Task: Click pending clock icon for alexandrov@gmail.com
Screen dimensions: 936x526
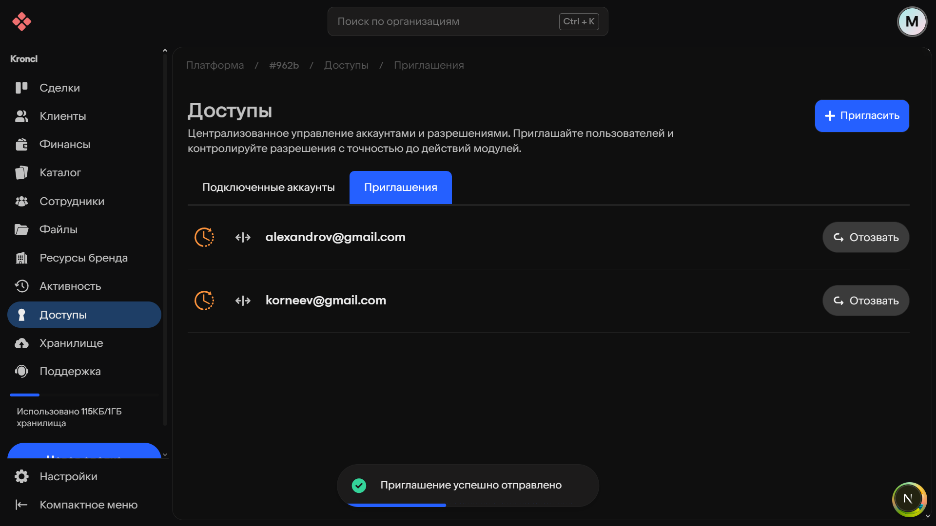Action: click(x=204, y=237)
